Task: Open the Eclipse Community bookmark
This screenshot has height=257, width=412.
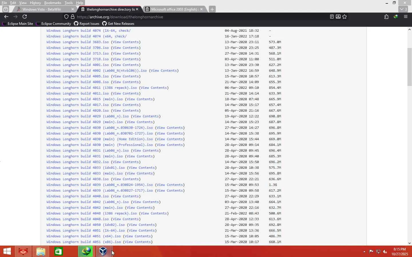Action: (x=54, y=24)
